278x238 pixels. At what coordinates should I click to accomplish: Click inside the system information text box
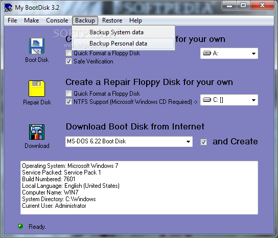(139, 188)
